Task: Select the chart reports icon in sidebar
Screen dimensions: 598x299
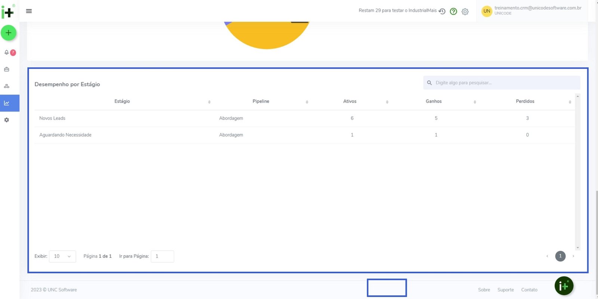Action: pyautogui.click(x=7, y=103)
